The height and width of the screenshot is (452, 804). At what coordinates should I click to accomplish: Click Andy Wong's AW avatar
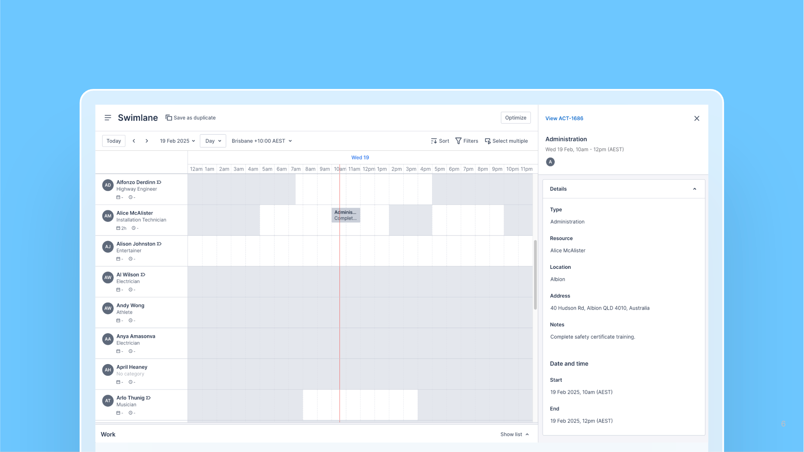click(x=108, y=308)
